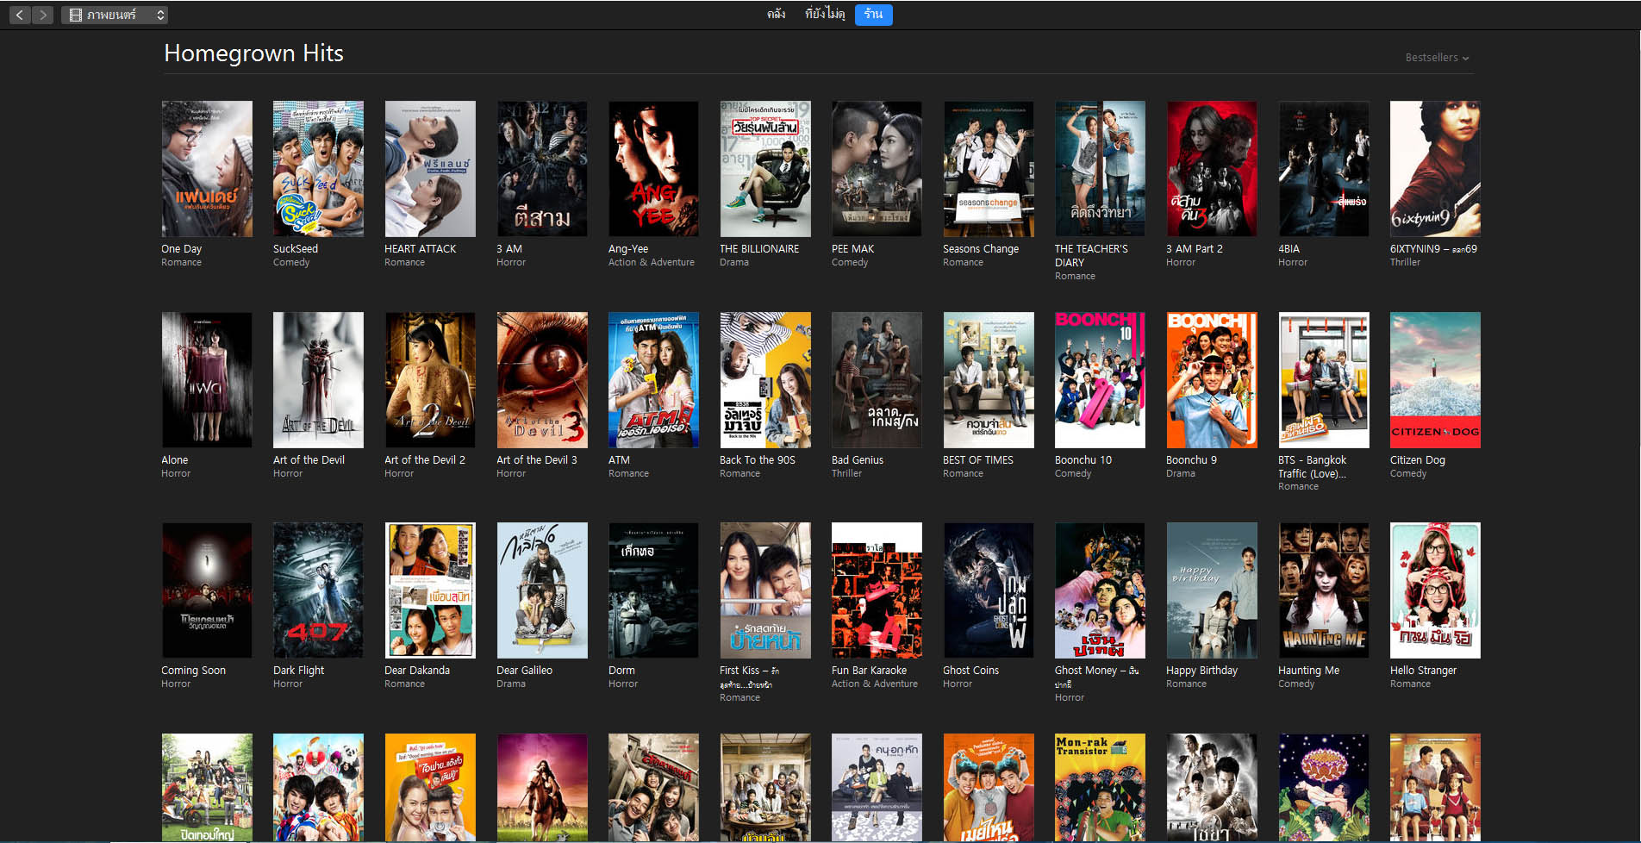Select Comedy genre under Haunting Me
1641x843 pixels.
pyautogui.click(x=1296, y=684)
